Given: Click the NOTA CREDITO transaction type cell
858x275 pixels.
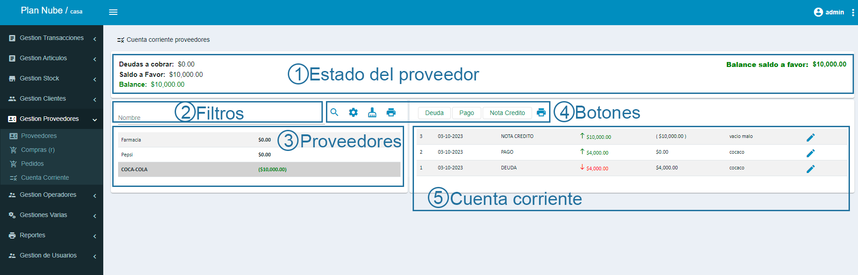Looking at the screenshot, I should [x=517, y=136].
